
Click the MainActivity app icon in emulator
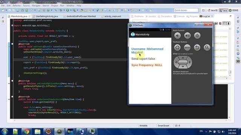pyautogui.click(x=133, y=34)
